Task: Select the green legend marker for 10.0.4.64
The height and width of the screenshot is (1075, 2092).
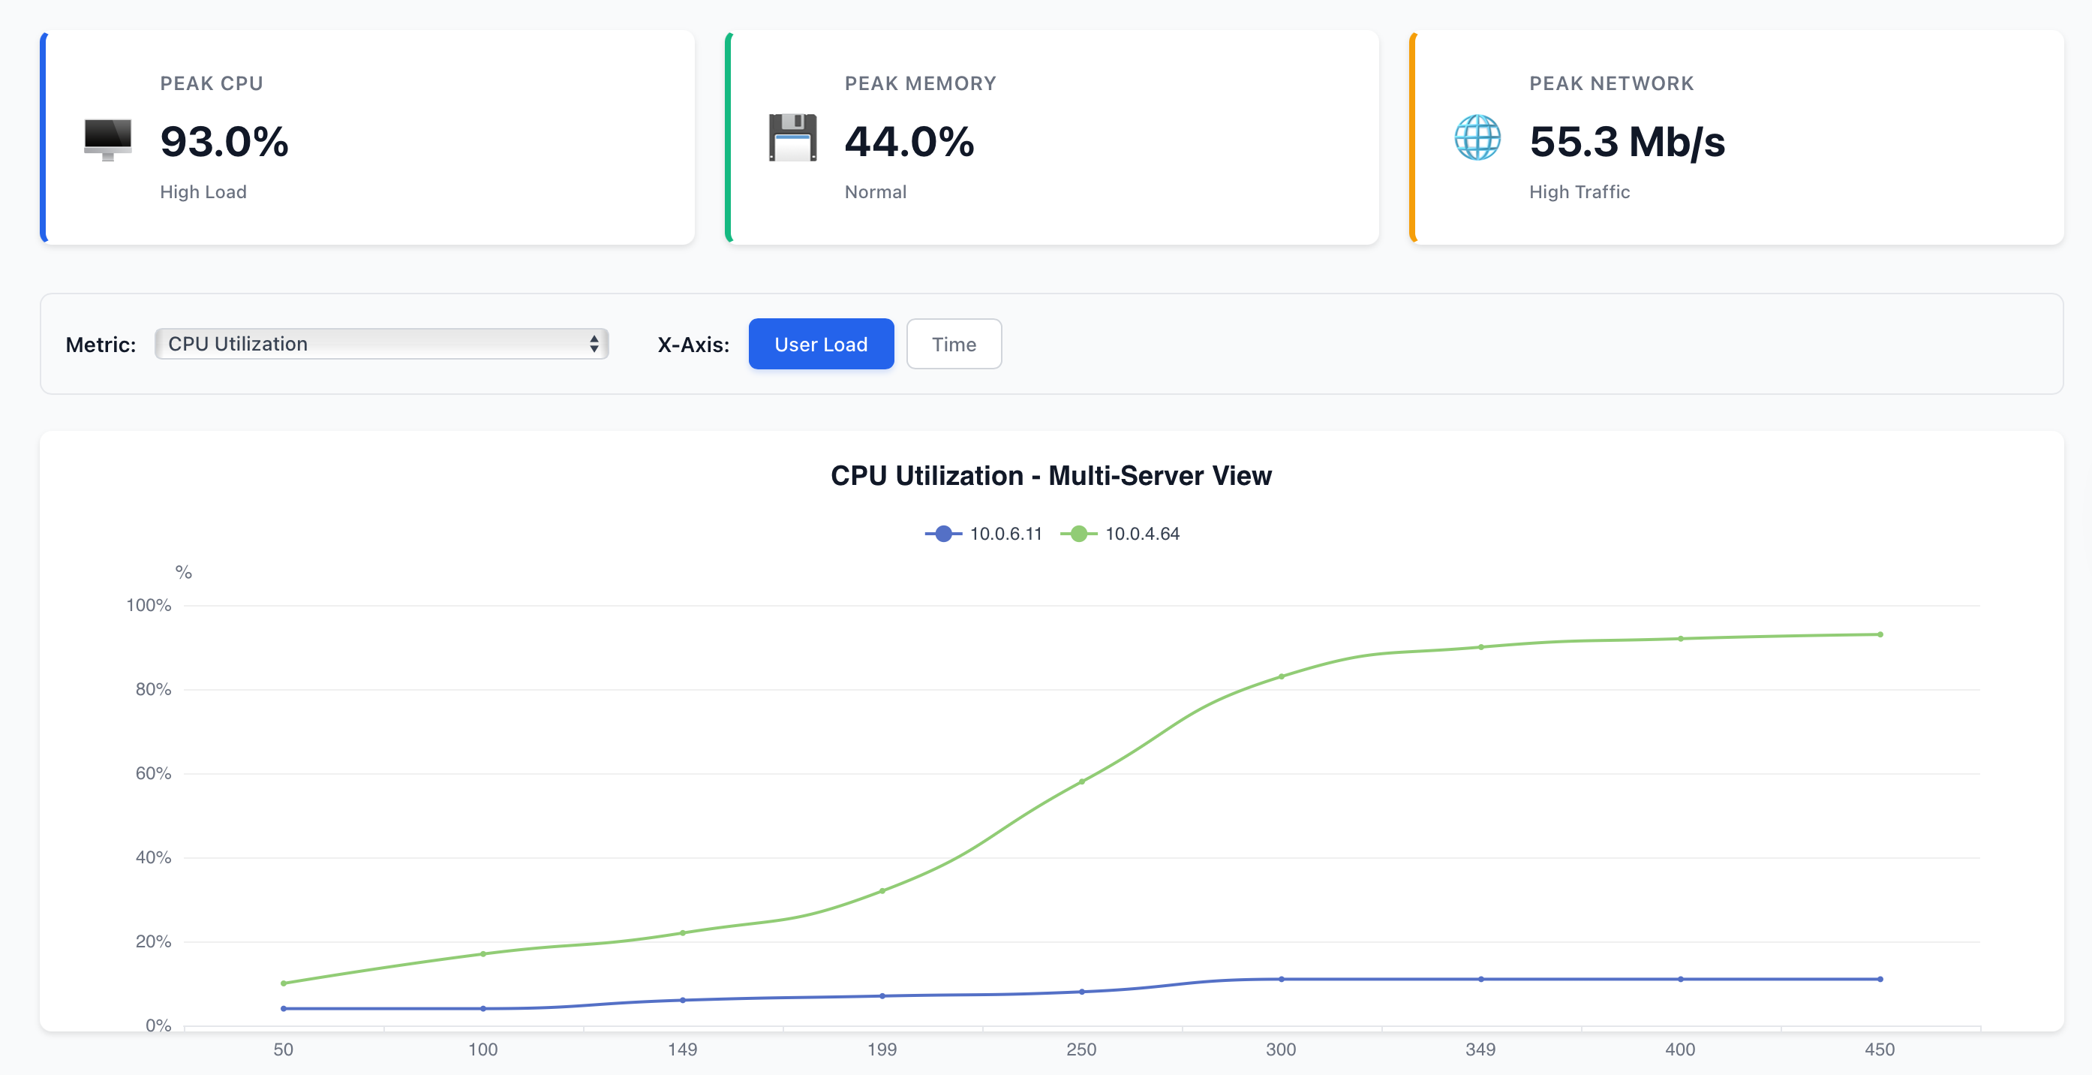Action: pos(1078,534)
